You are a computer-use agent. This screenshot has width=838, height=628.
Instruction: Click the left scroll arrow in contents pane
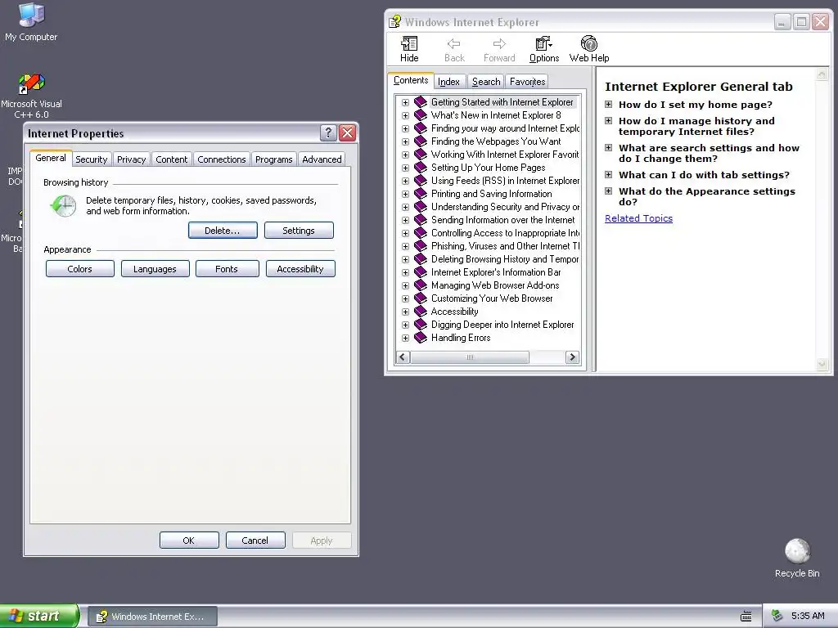(403, 357)
